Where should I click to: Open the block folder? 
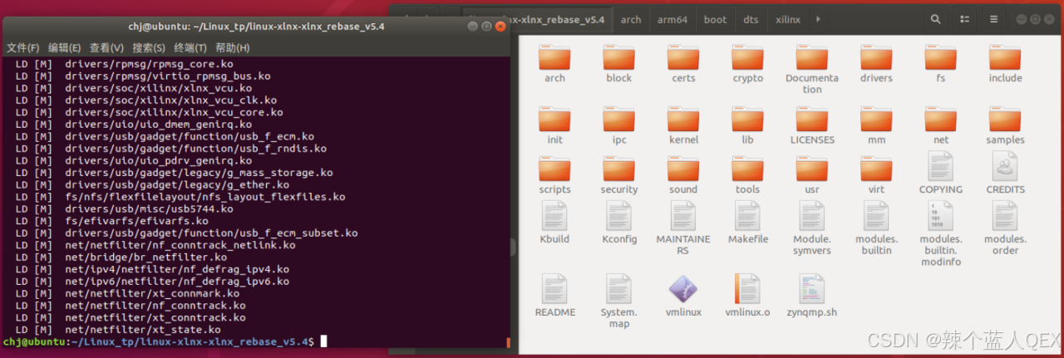tap(618, 64)
